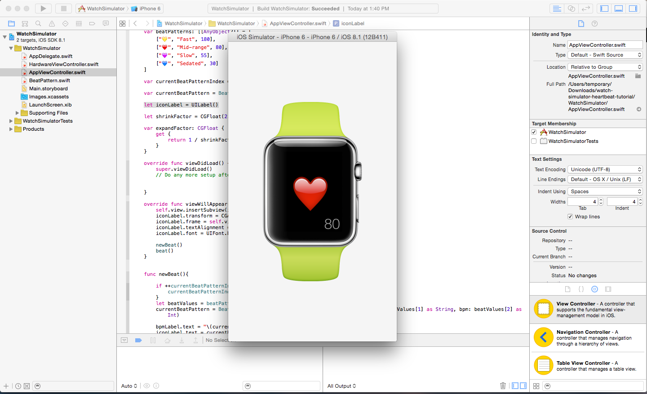Run the WatchSimulator app

tap(43, 8)
